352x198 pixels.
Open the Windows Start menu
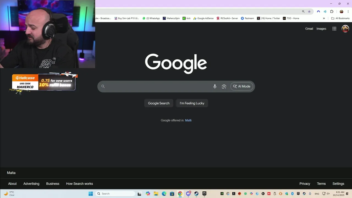pos(90,194)
